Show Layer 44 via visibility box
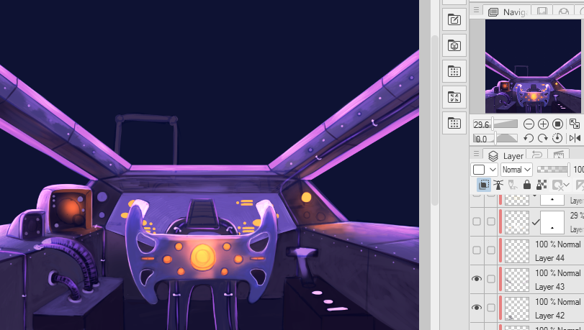 (x=477, y=250)
